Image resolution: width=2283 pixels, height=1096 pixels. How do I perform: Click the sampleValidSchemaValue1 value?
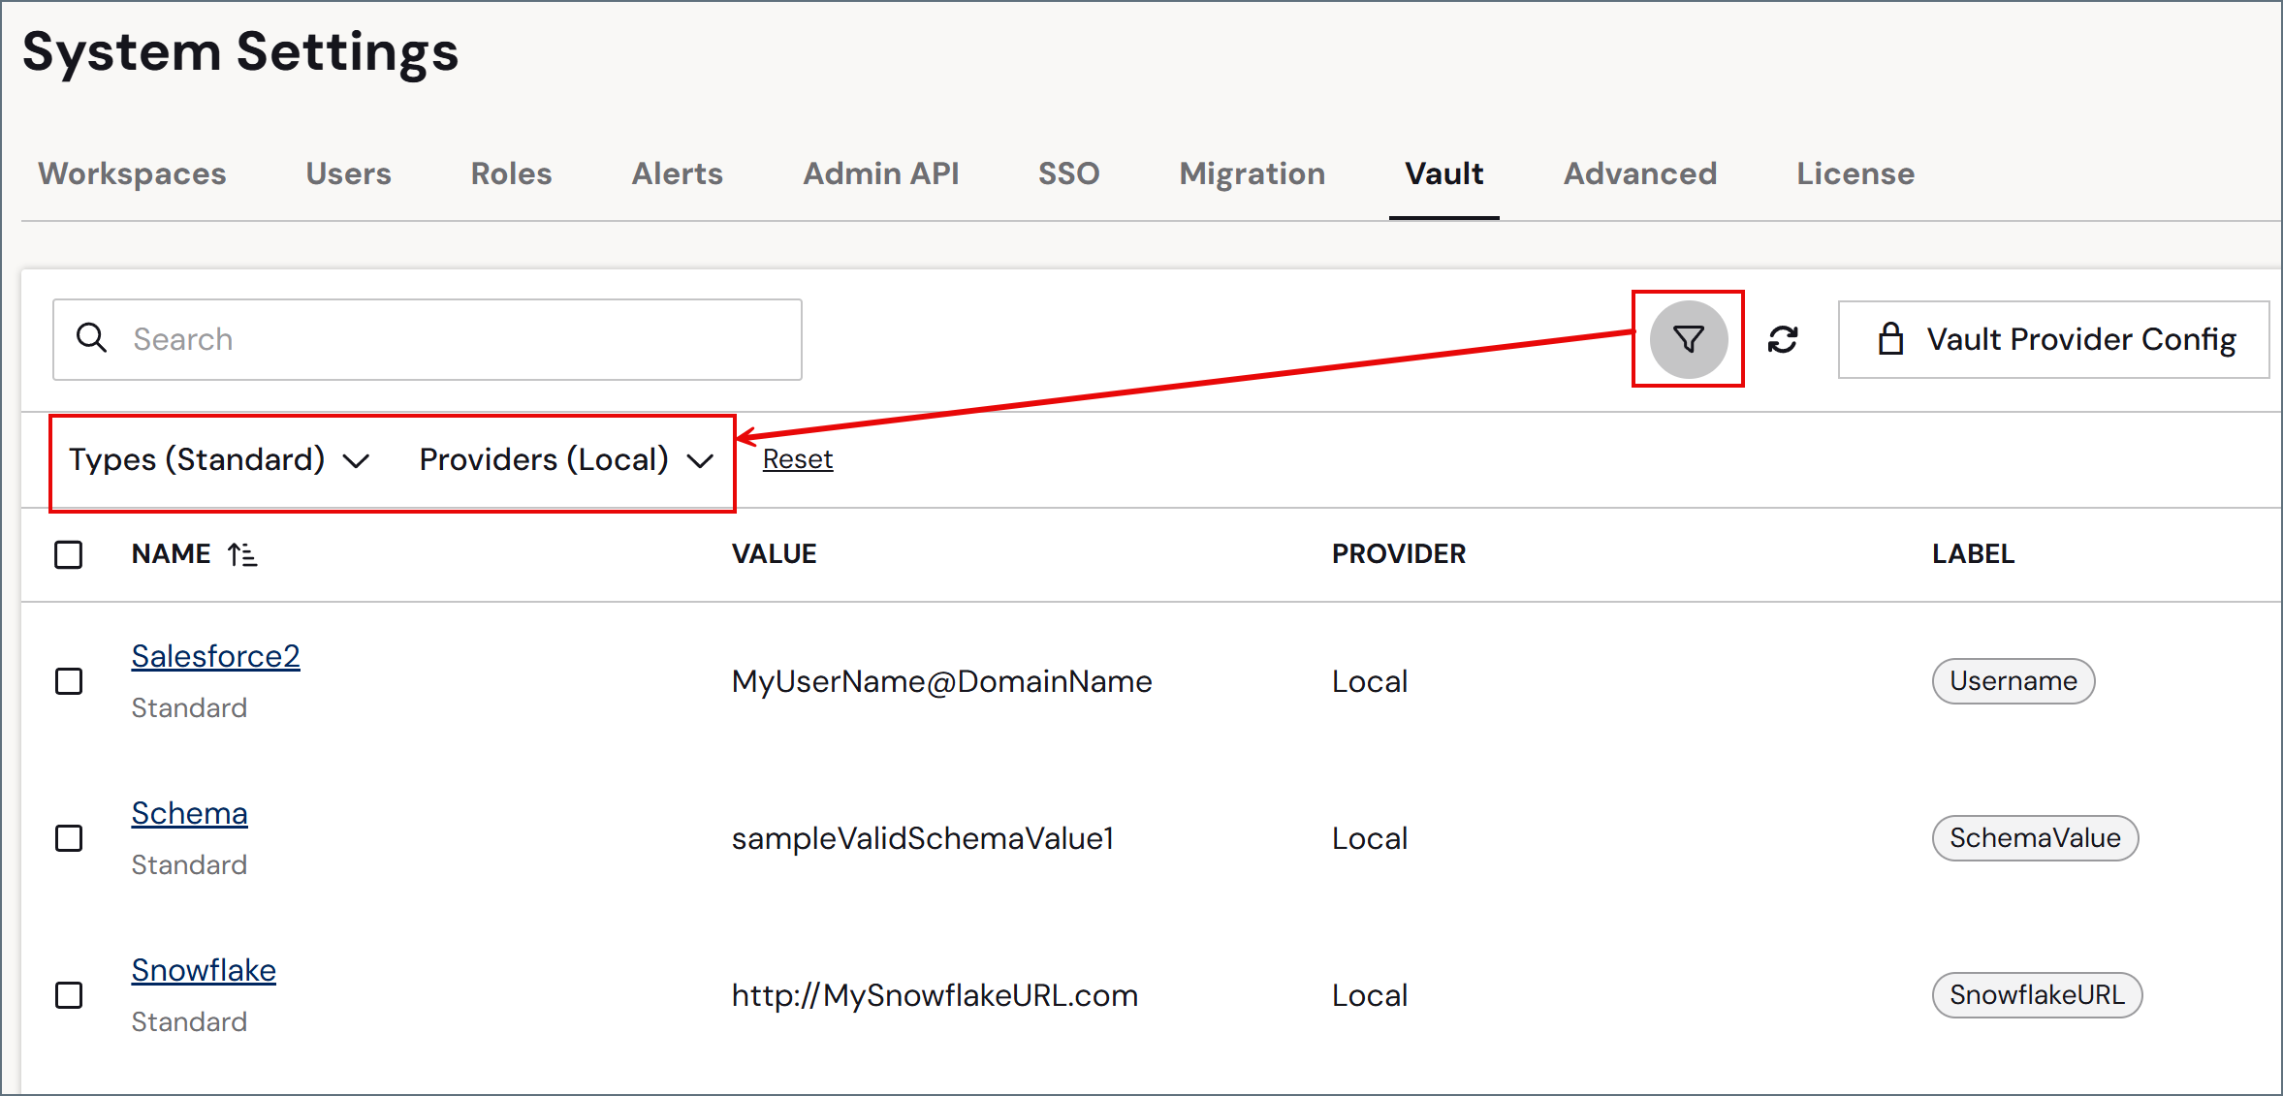(923, 838)
